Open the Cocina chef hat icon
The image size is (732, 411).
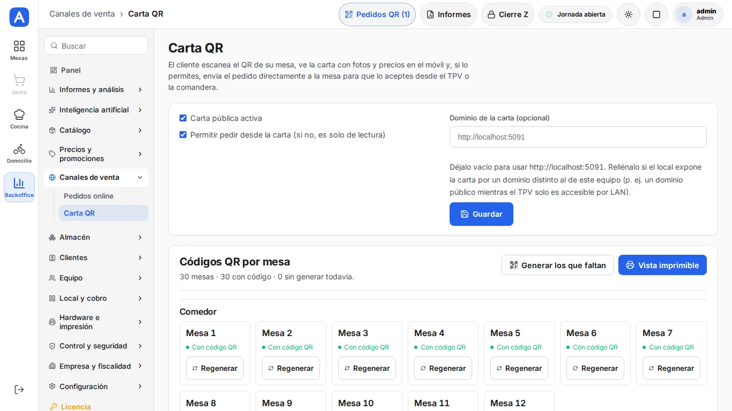coord(19,119)
